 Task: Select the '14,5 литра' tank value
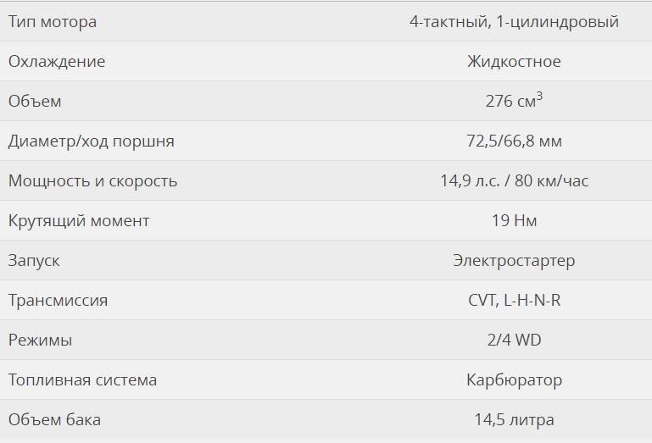pos(515,420)
